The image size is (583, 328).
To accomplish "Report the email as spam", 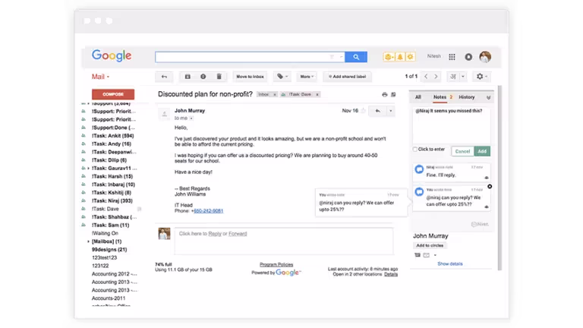I will point(203,77).
